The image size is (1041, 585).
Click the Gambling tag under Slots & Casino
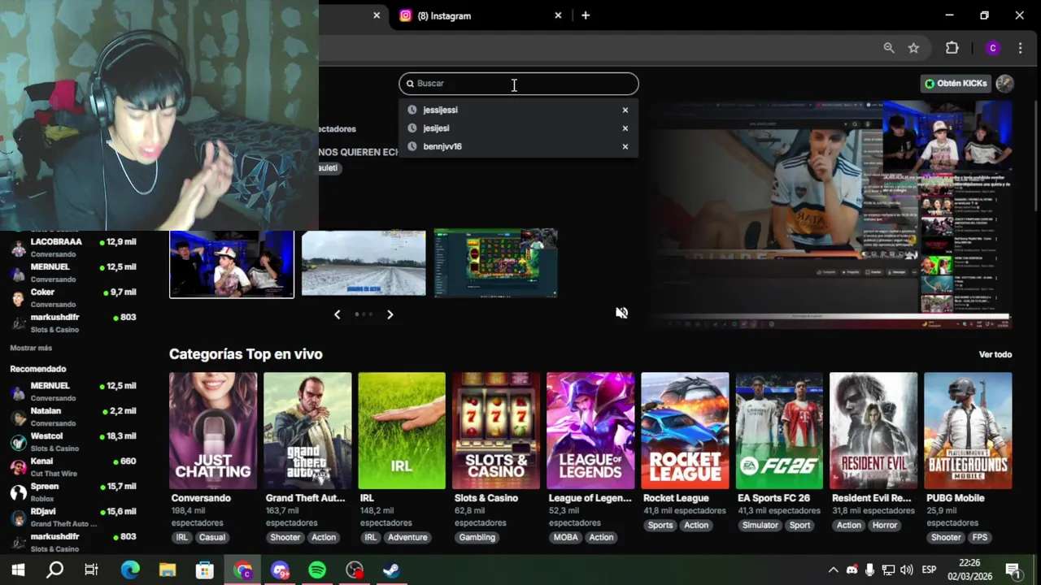pyautogui.click(x=477, y=537)
